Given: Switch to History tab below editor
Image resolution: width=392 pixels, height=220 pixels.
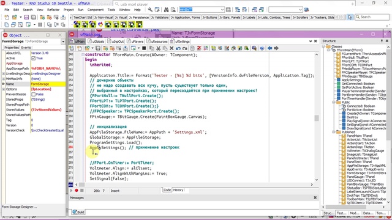Looking at the screenshot, I should (x=178, y=190).
